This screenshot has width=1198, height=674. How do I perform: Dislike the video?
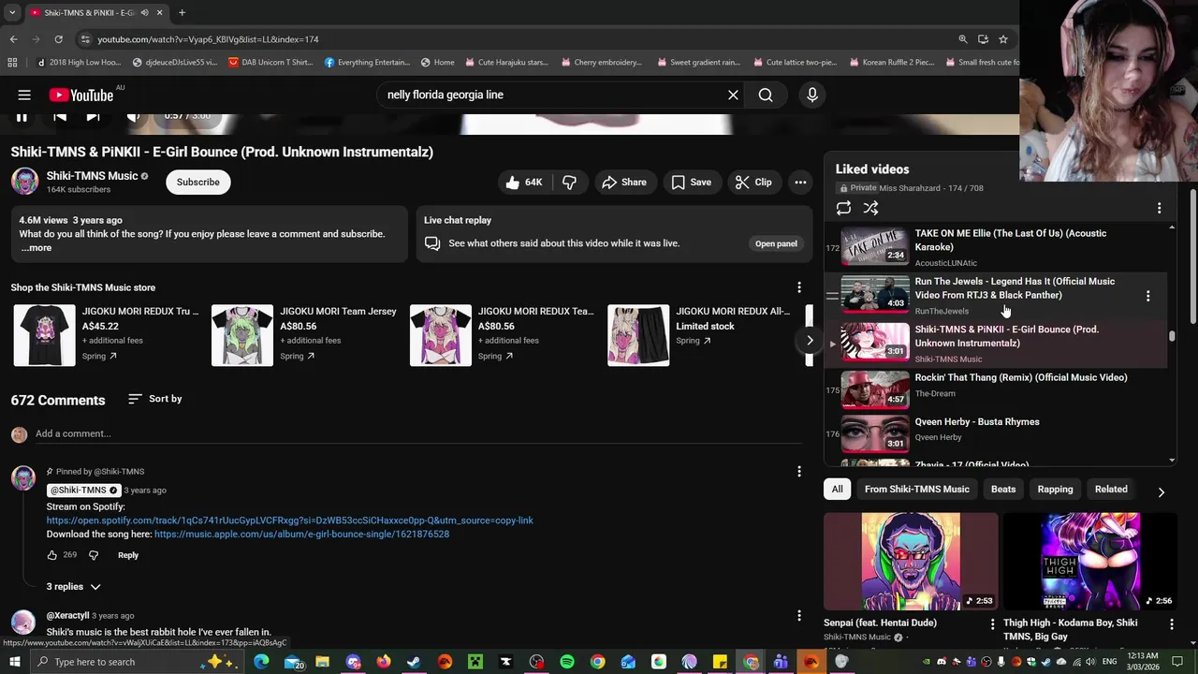[x=569, y=183]
